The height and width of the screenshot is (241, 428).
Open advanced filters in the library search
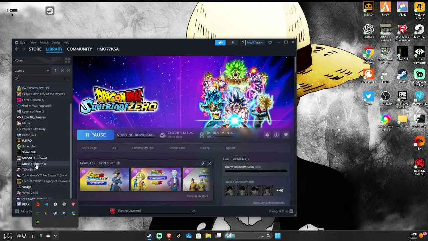coord(67,79)
